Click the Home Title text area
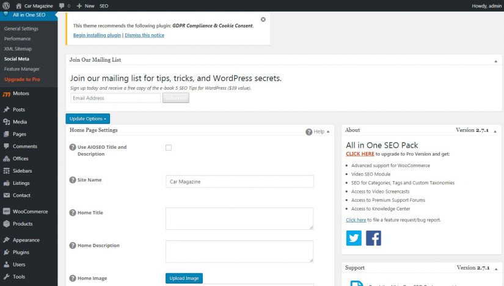This screenshot has height=286, width=504. point(239,218)
